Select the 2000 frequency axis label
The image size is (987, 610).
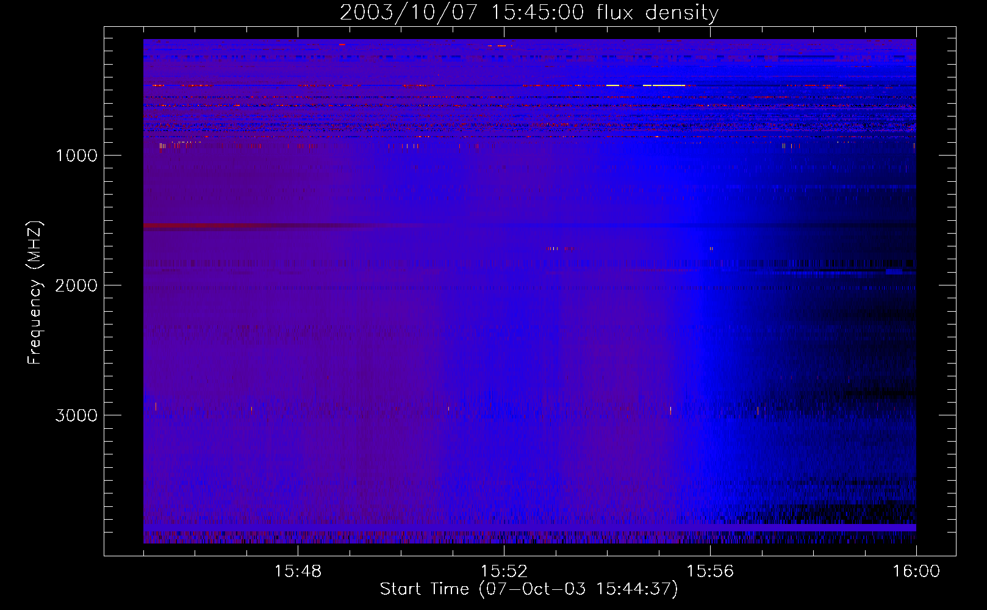tap(76, 285)
